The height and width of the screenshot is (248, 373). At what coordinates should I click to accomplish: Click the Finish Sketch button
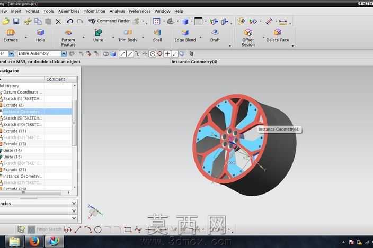(x=45, y=229)
